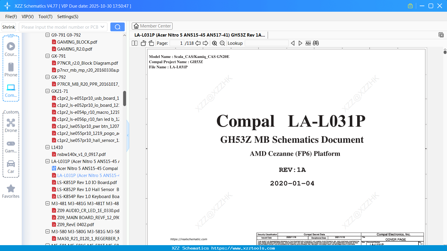The image size is (447, 251).
Task: Open Z09_MAIN BOARD_REVF file
Action: 85,217
